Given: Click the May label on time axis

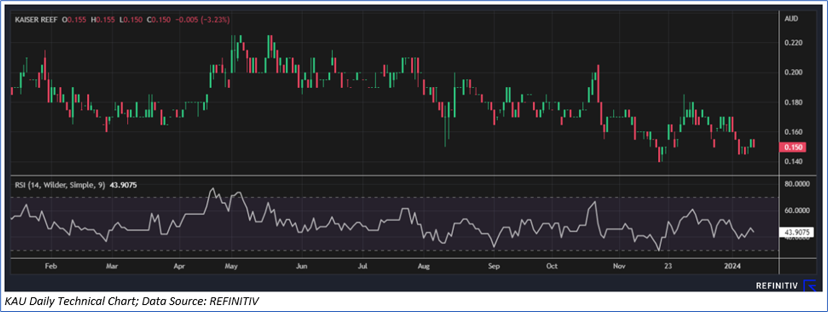Looking at the screenshot, I should click(x=231, y=266).
